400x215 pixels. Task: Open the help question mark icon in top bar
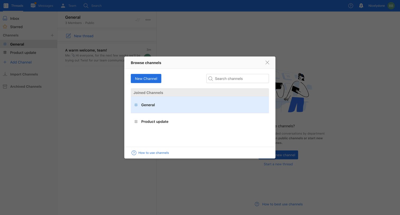[x=351, y=6]
